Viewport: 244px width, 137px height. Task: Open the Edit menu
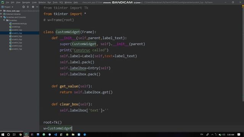(13, 3)
